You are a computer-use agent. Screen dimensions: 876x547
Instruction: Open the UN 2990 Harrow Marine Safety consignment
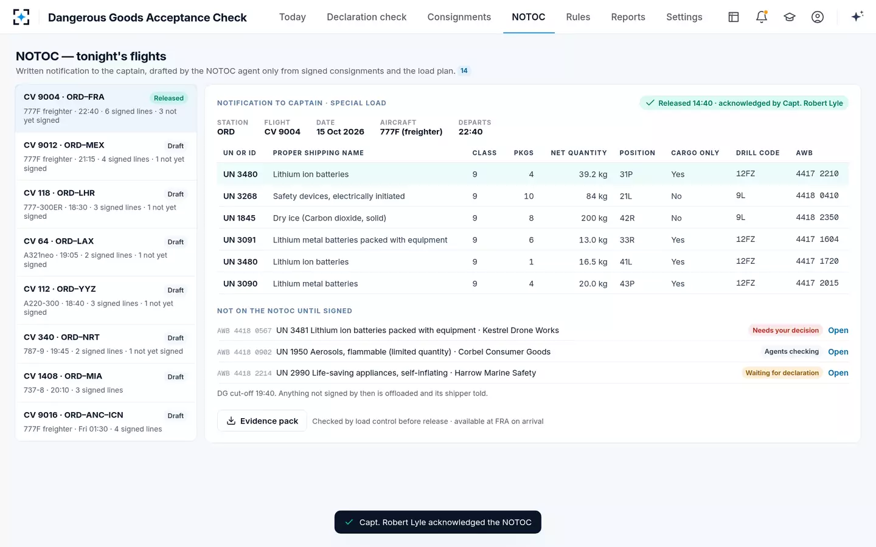click(x=838, y=373)
